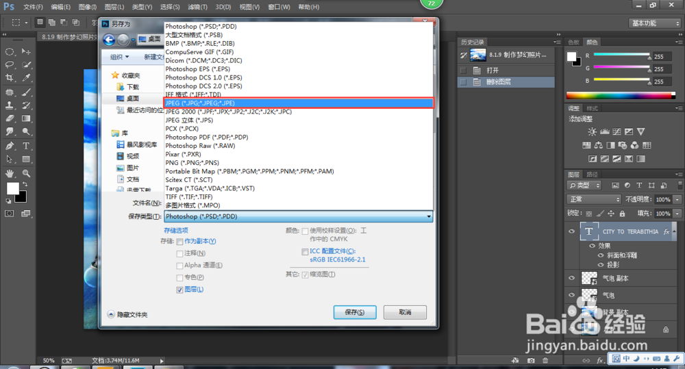
Task: Select the Smudge tool
Action: (x=9, y=131)
